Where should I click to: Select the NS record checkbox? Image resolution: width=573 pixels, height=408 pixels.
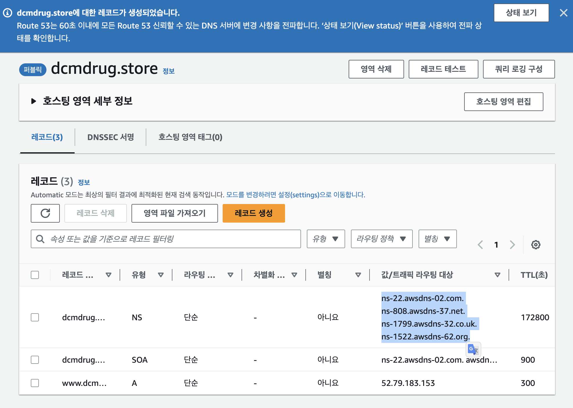35,317
